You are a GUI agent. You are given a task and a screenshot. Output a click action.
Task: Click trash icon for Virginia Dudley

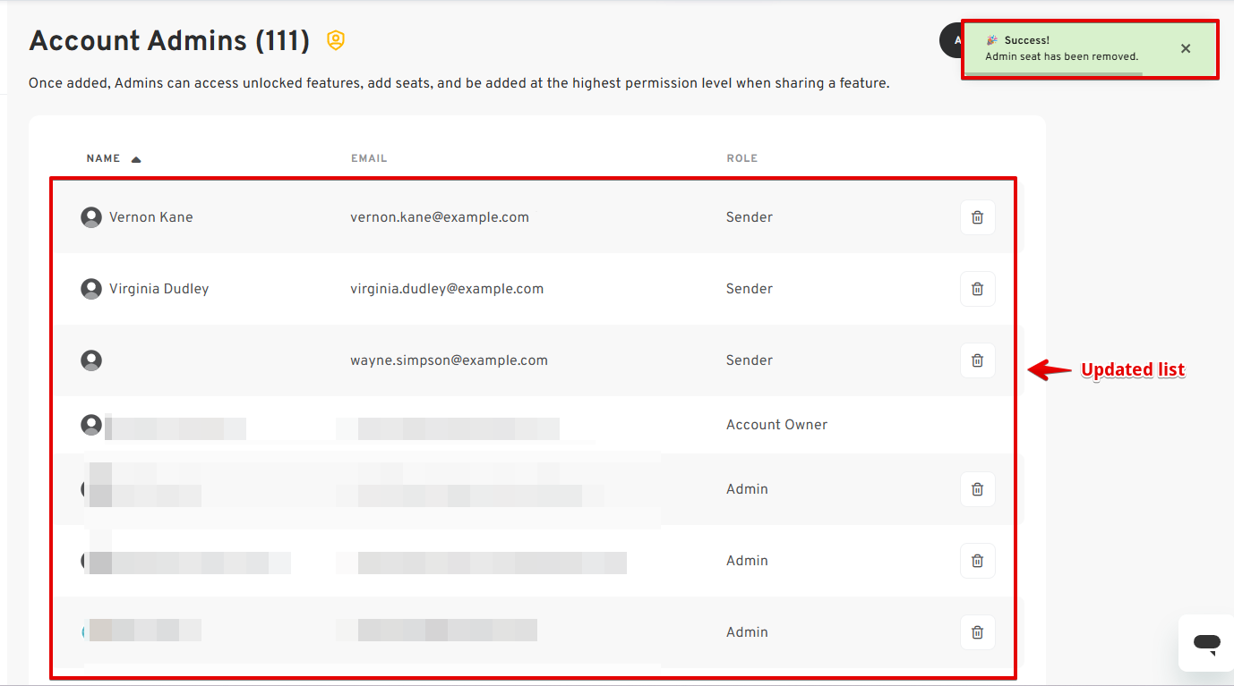point(977,289)
